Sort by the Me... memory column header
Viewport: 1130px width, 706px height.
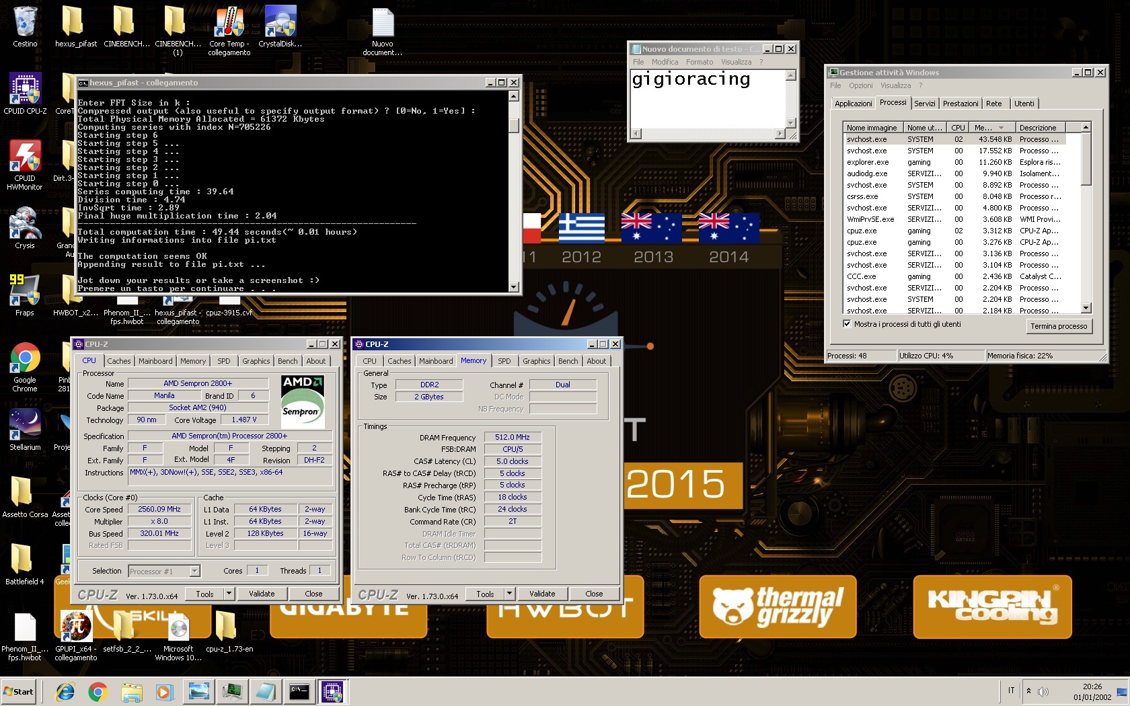click(992, 128)
